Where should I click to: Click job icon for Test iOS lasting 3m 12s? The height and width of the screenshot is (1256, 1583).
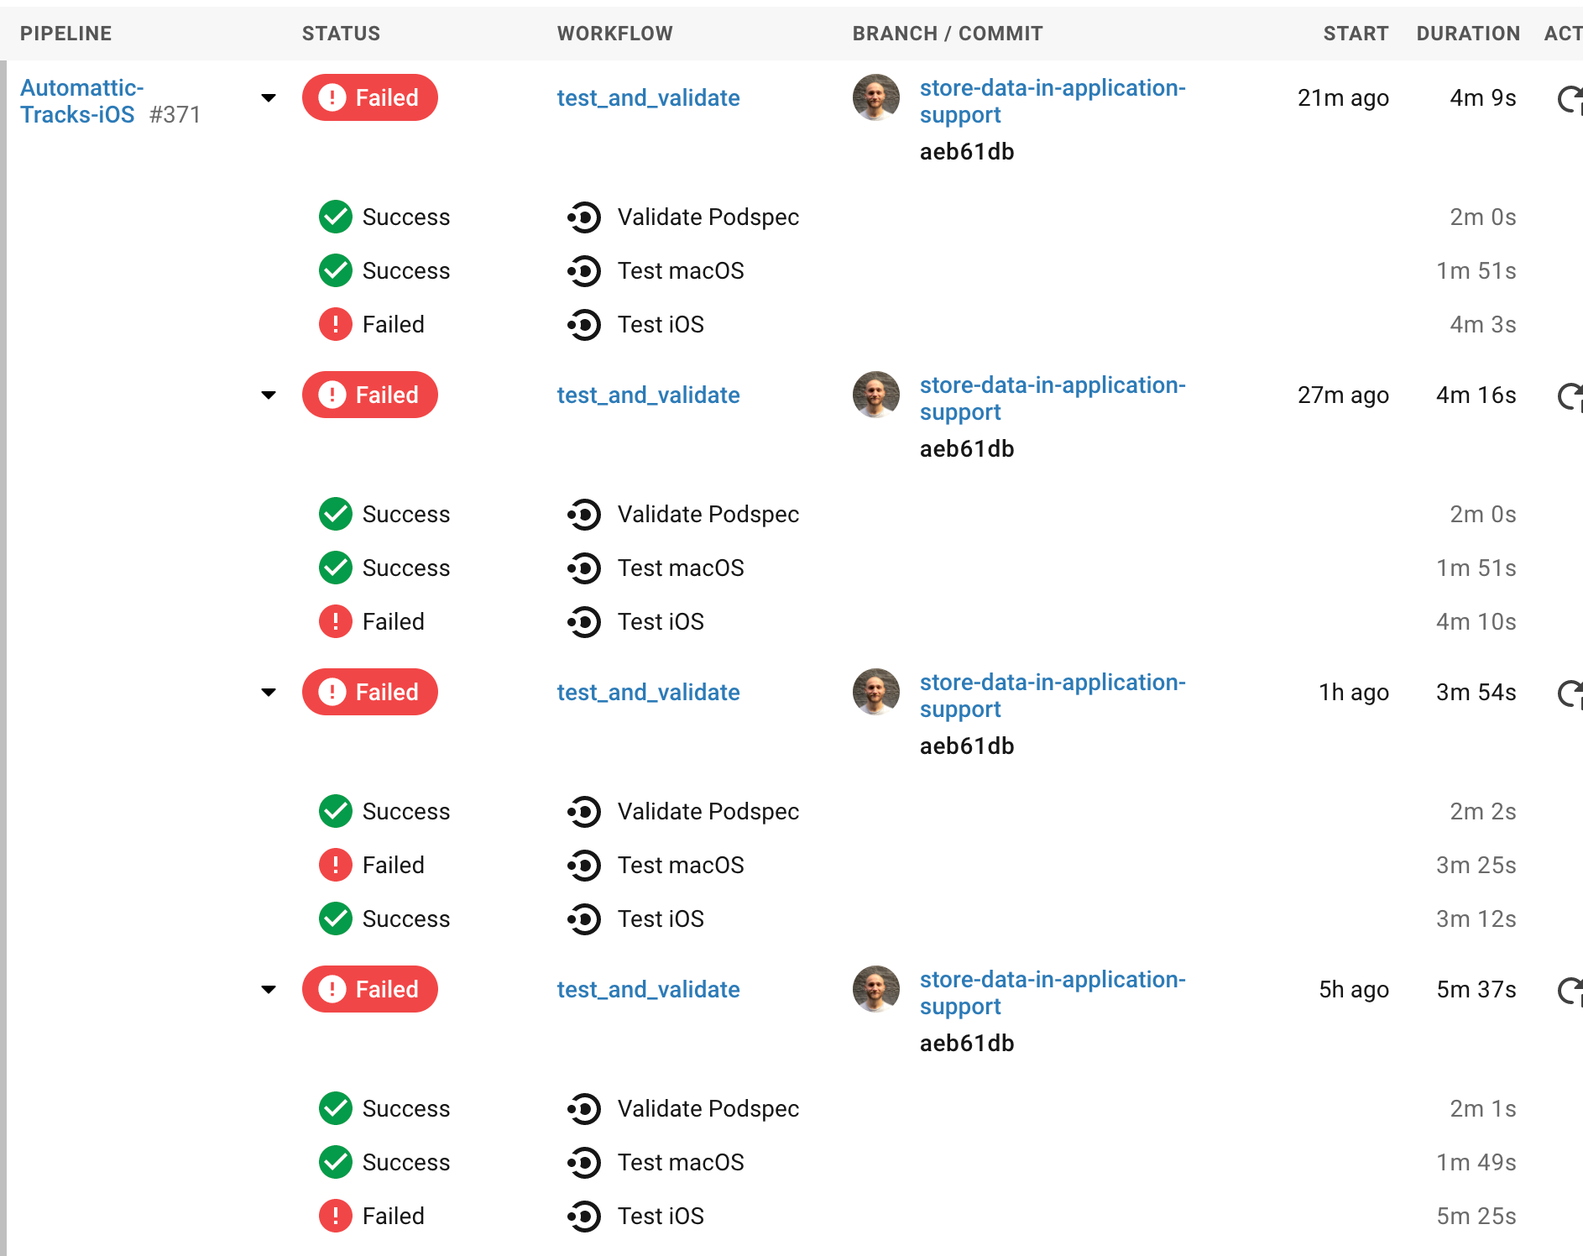point(584,919)
